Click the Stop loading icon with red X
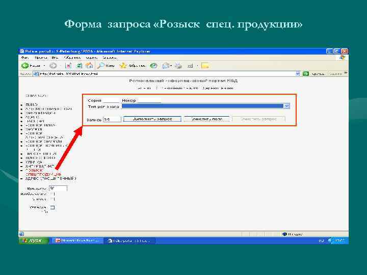 (68, 66)
